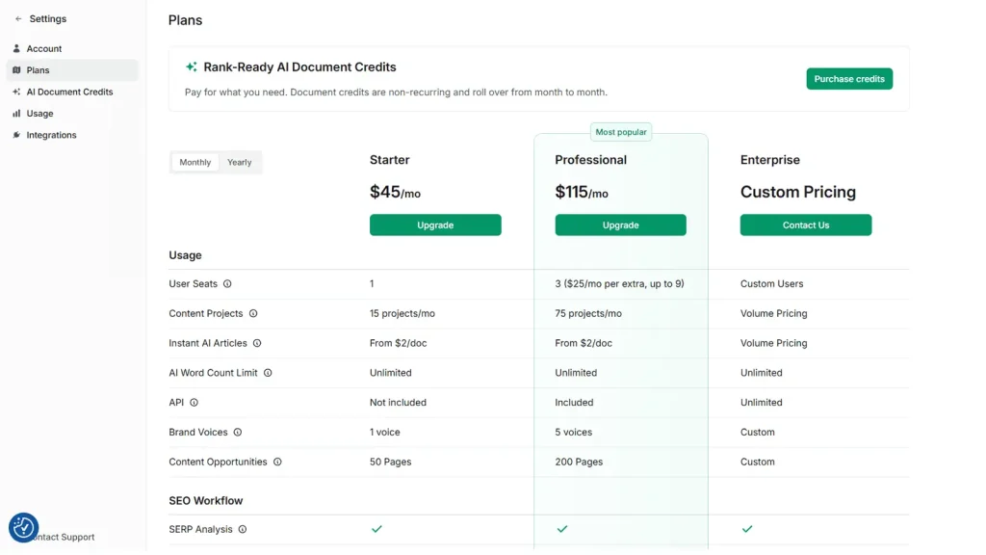This screenshot has height=555, width=986.
Task: Open the cookie preferences badge icon
Action: [x=23, y=527]
